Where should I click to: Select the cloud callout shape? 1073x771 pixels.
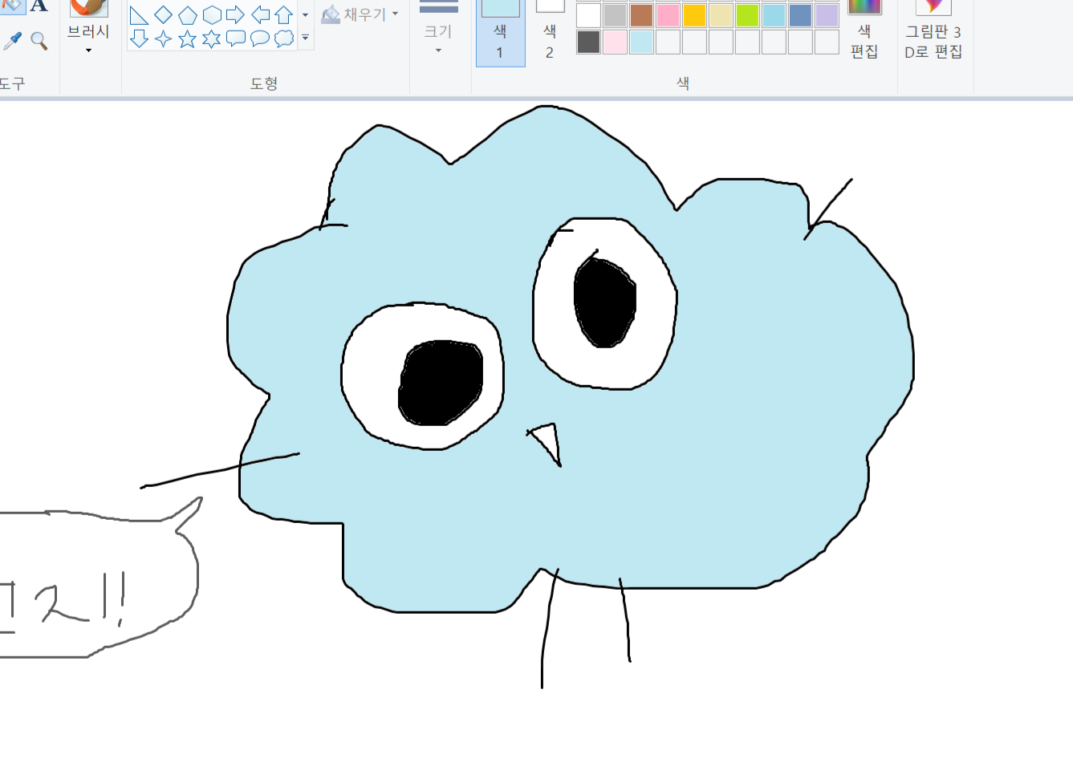pyautogui.click(x=284, y=39)
